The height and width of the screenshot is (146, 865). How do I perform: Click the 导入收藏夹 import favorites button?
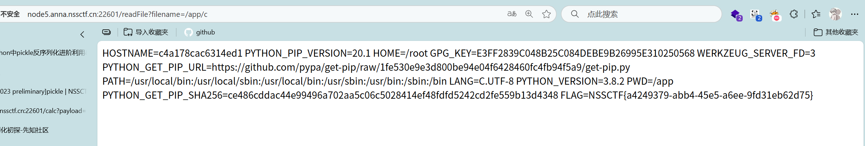point(146,32)
